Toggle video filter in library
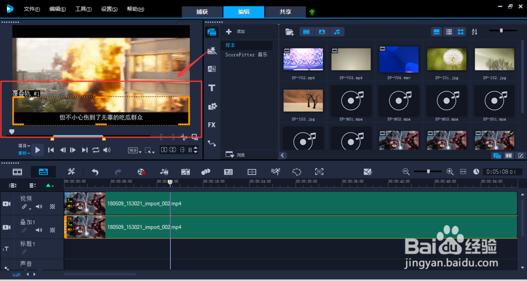This screenshot has height=281, width=527. 306,32
